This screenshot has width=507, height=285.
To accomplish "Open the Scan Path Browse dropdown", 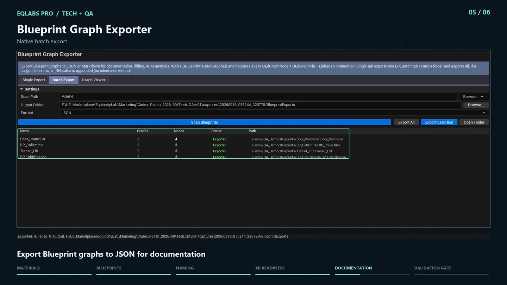I will click(474, 96).
